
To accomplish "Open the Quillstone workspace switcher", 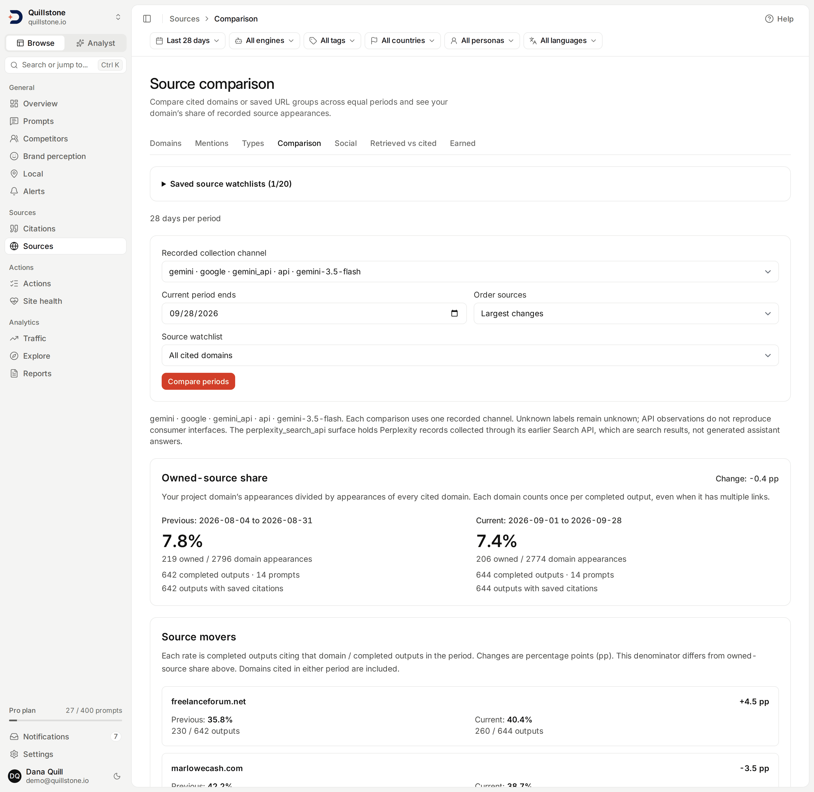I will pos(66,17).
